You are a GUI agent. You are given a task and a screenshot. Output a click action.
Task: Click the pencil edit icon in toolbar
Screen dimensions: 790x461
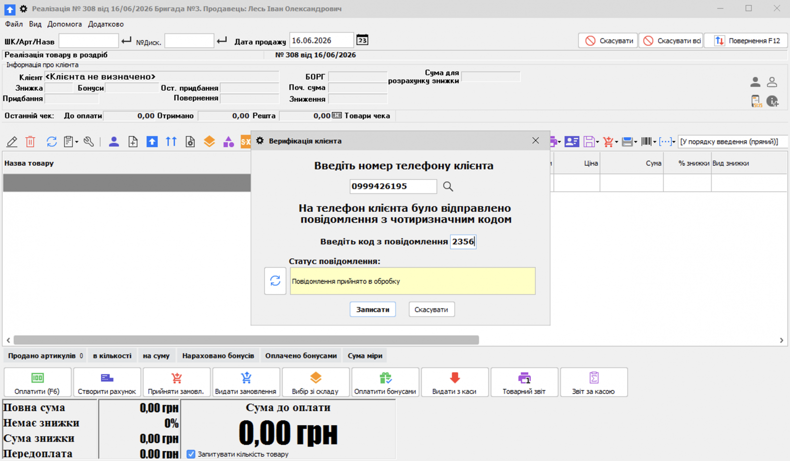12,142
